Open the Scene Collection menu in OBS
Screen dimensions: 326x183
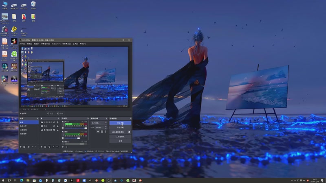pyautogui.click(x=67, y=44)
